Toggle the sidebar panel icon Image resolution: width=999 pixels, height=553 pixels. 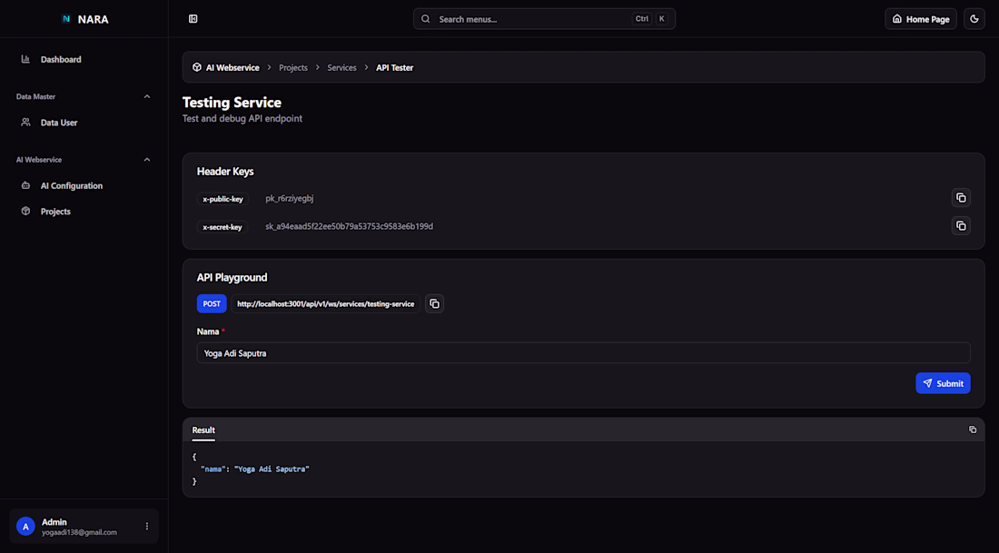pyautogui.click(x=193, y=19)
